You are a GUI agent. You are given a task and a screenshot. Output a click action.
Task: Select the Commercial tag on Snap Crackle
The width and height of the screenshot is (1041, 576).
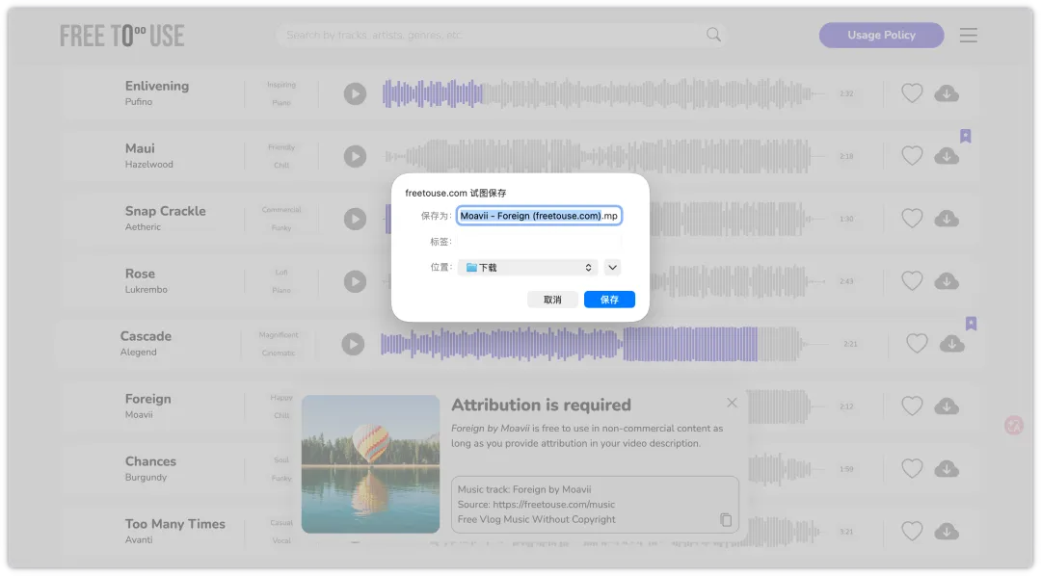click(281, 210)
